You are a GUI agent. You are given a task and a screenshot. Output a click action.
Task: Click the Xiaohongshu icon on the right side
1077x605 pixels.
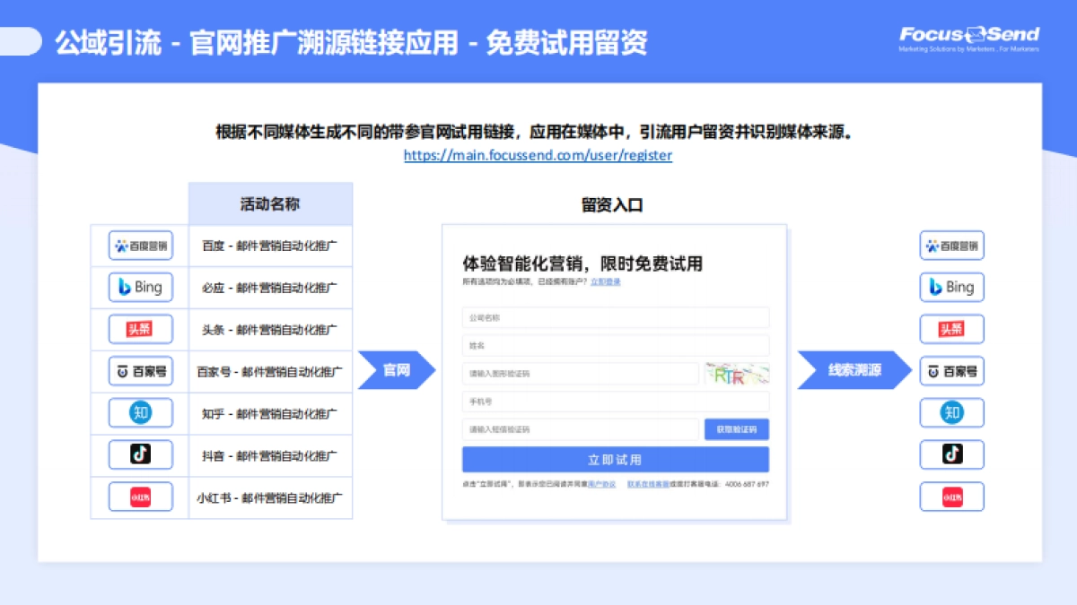point(951,497)
